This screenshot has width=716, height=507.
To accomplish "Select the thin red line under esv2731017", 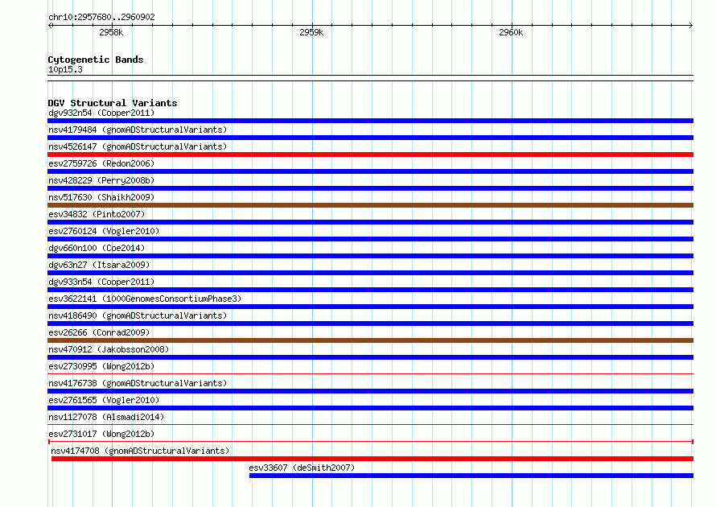I will point(370,442).
